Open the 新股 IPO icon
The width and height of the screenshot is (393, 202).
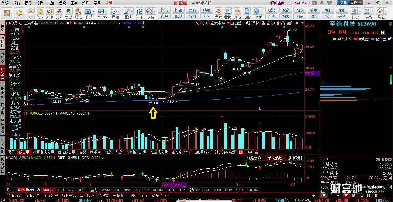(x=247, y=11)
